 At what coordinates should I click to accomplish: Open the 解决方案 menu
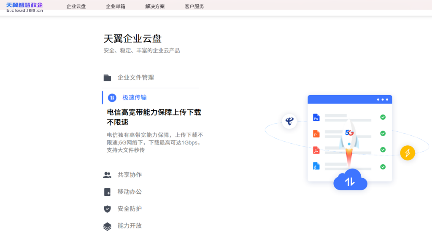pyautogui.click(x=154, y=6)
